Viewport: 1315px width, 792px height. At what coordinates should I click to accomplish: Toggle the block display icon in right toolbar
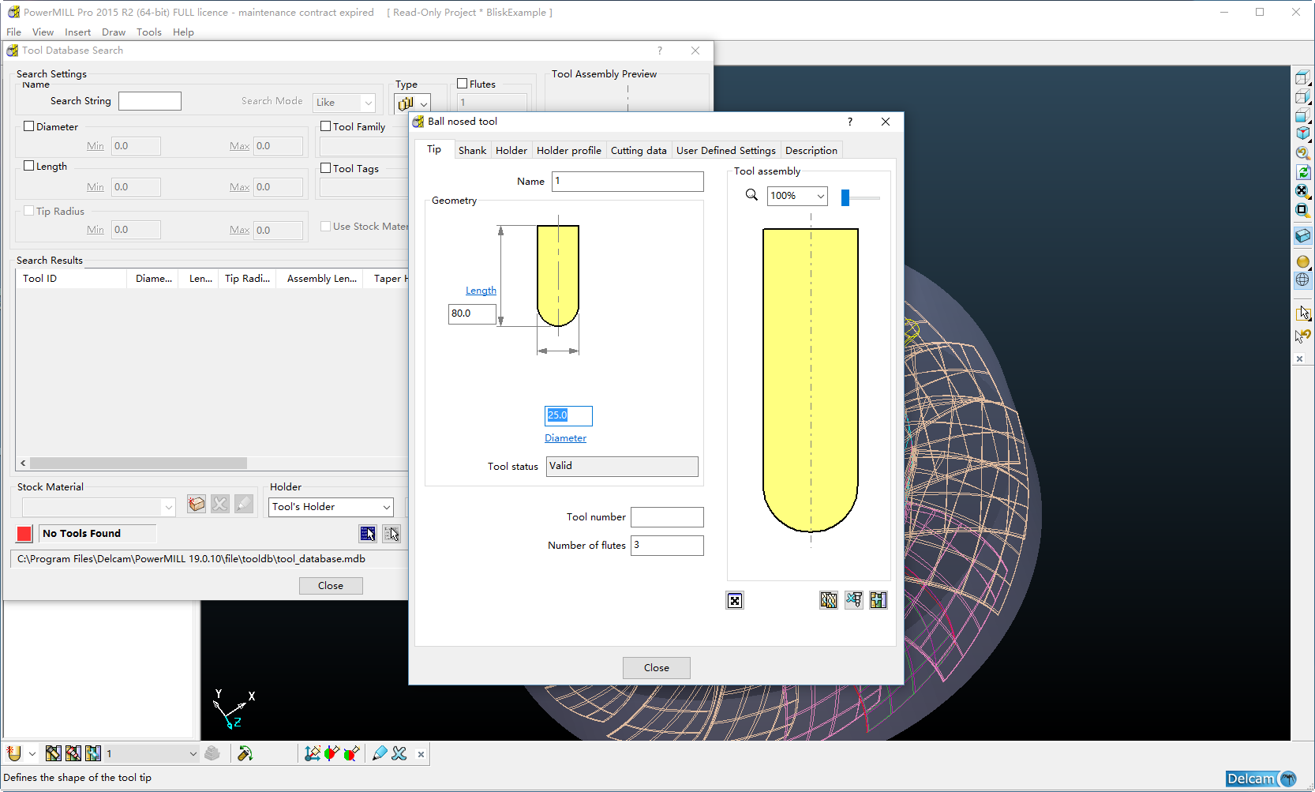1302,236
